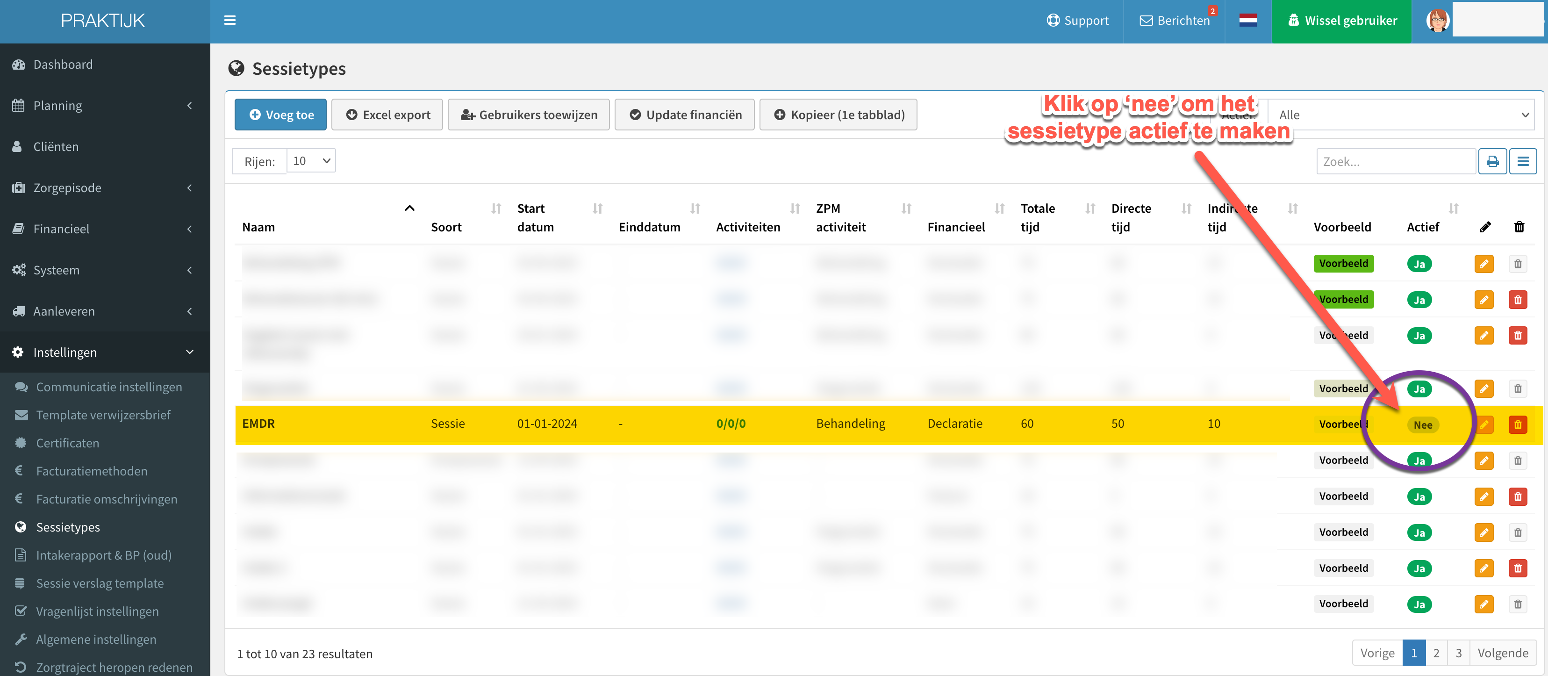Expand the Financieel sidebar menu

(105, 229)
